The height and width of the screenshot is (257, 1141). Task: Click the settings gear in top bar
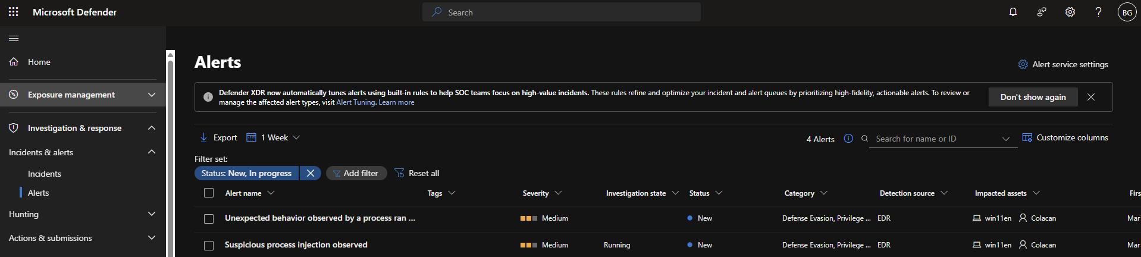1070,12
